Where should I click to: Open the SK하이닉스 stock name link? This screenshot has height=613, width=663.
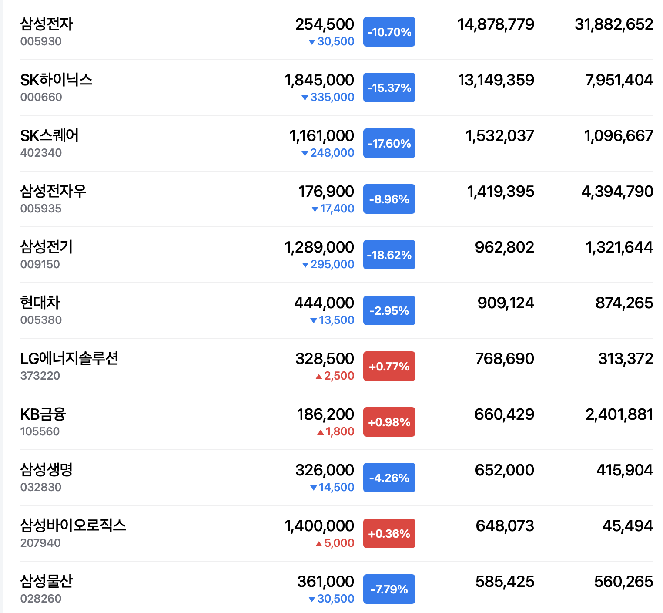pos(56,80)
